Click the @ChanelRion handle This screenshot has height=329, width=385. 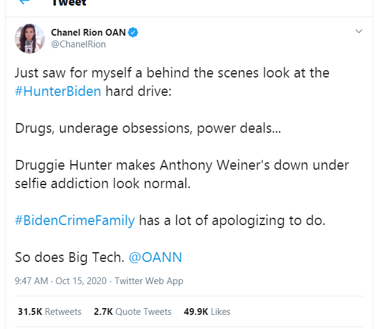[79, 44]
